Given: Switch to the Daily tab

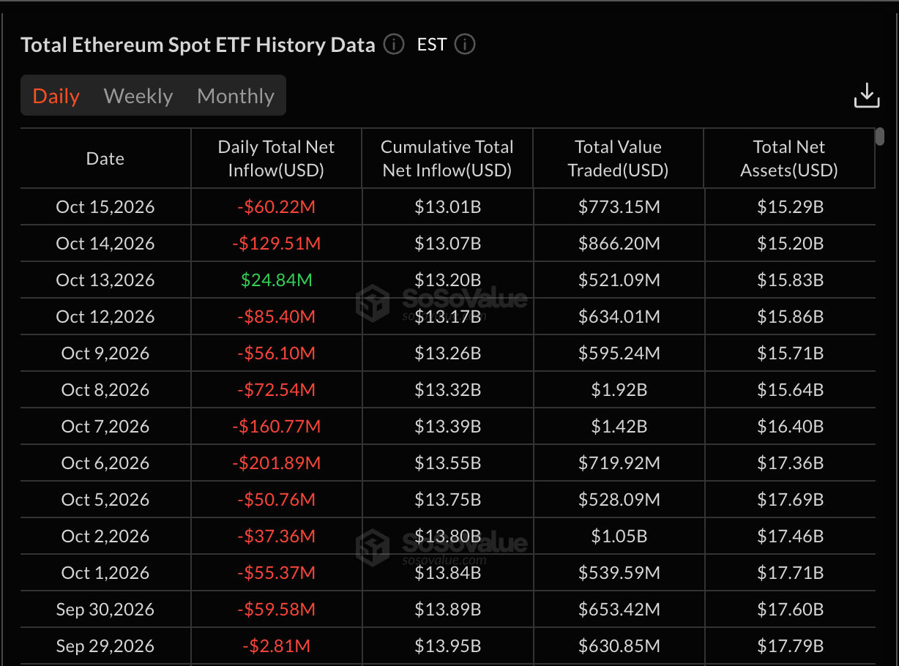Looking at the screenshot, I should click(56, 96).
